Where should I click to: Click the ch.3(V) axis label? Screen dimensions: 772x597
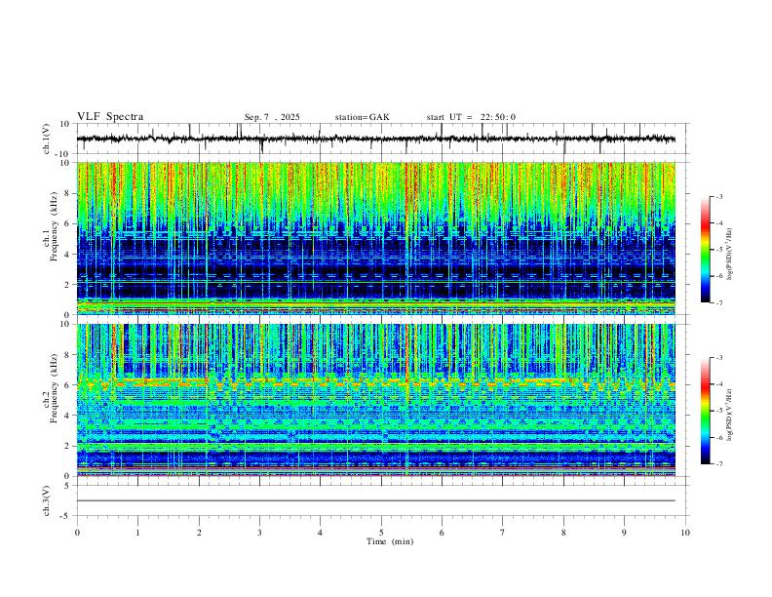pyautogui.click(x=47, y=500)
